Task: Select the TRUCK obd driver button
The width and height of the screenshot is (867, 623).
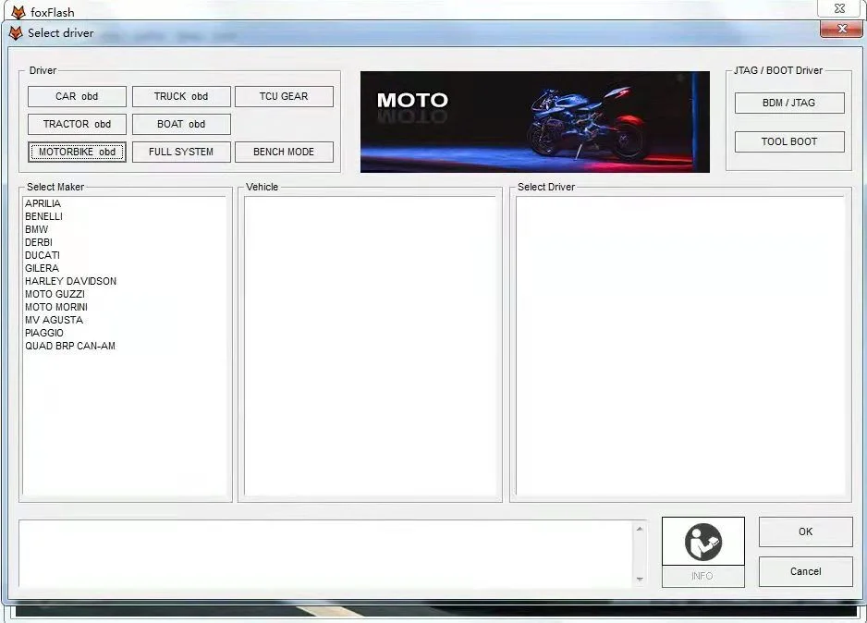Action: tap(181, 96)
